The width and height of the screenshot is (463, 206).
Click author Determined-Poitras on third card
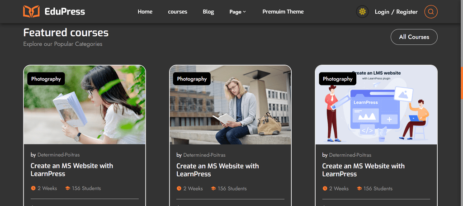350,154
